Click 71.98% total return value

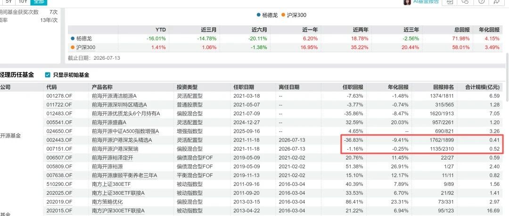click(x=460, y=38)
